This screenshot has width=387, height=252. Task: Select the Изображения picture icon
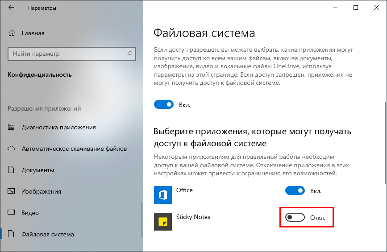point(11,191)
